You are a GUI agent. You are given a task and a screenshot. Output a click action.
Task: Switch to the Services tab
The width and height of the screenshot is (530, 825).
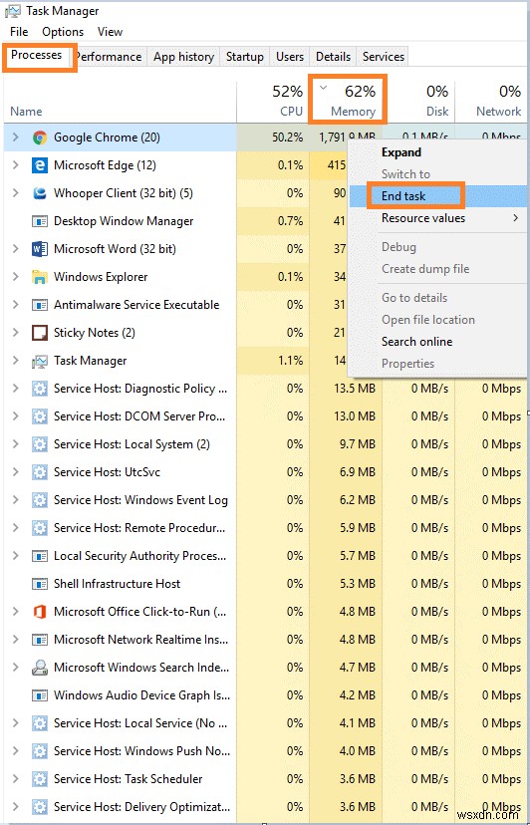384,57
